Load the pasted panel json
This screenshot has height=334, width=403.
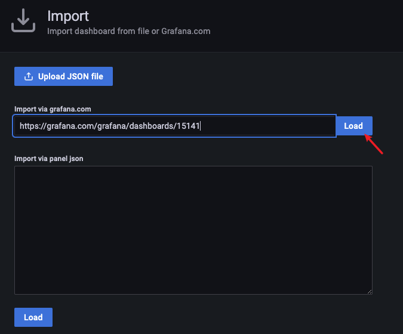click(x=33, y=317)
